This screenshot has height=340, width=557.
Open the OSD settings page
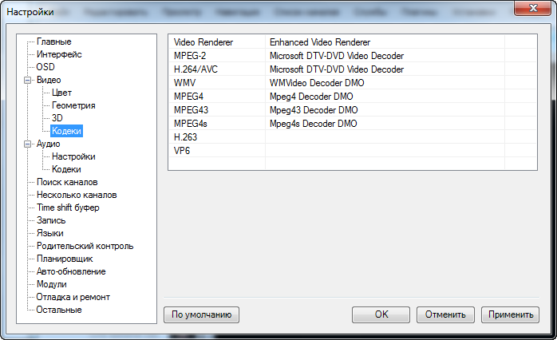pyautogui.click(x=45, y=67)
